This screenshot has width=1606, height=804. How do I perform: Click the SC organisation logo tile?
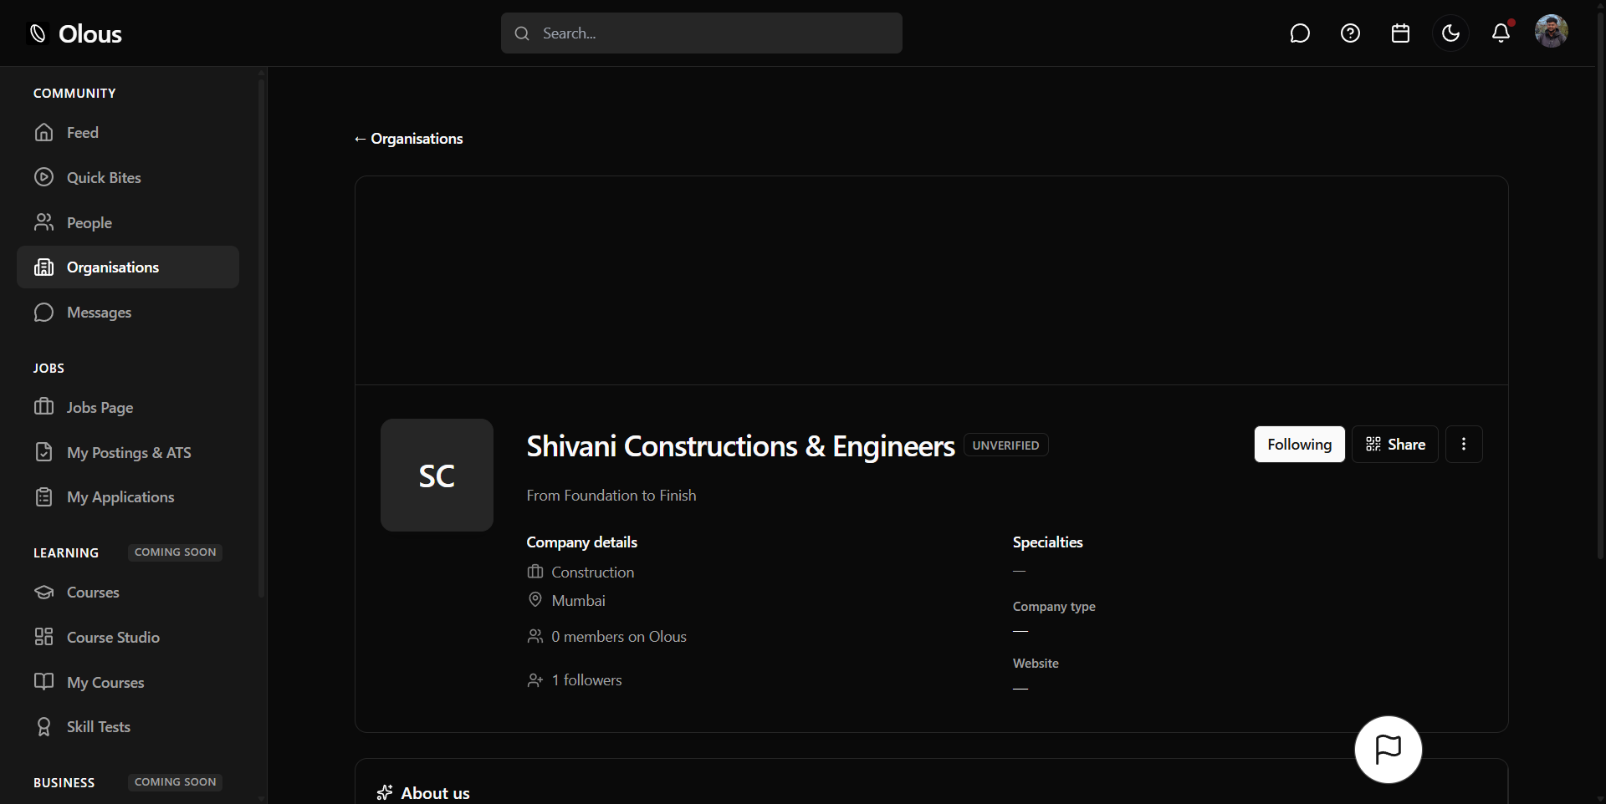437,476
